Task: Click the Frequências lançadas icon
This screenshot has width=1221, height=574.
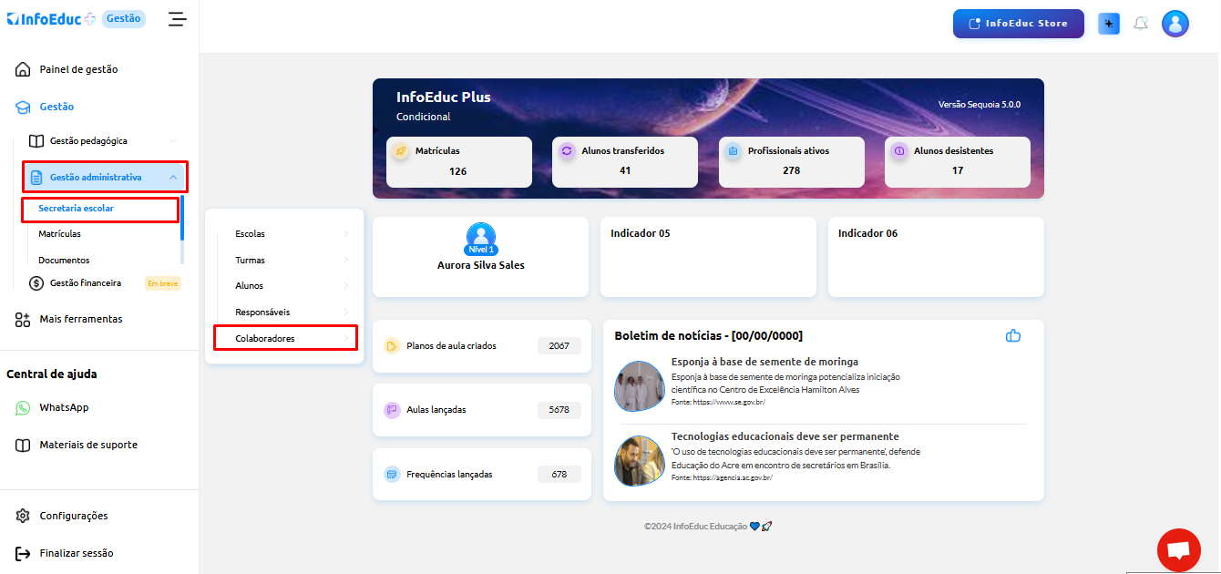Action: (x=392, y=475)
